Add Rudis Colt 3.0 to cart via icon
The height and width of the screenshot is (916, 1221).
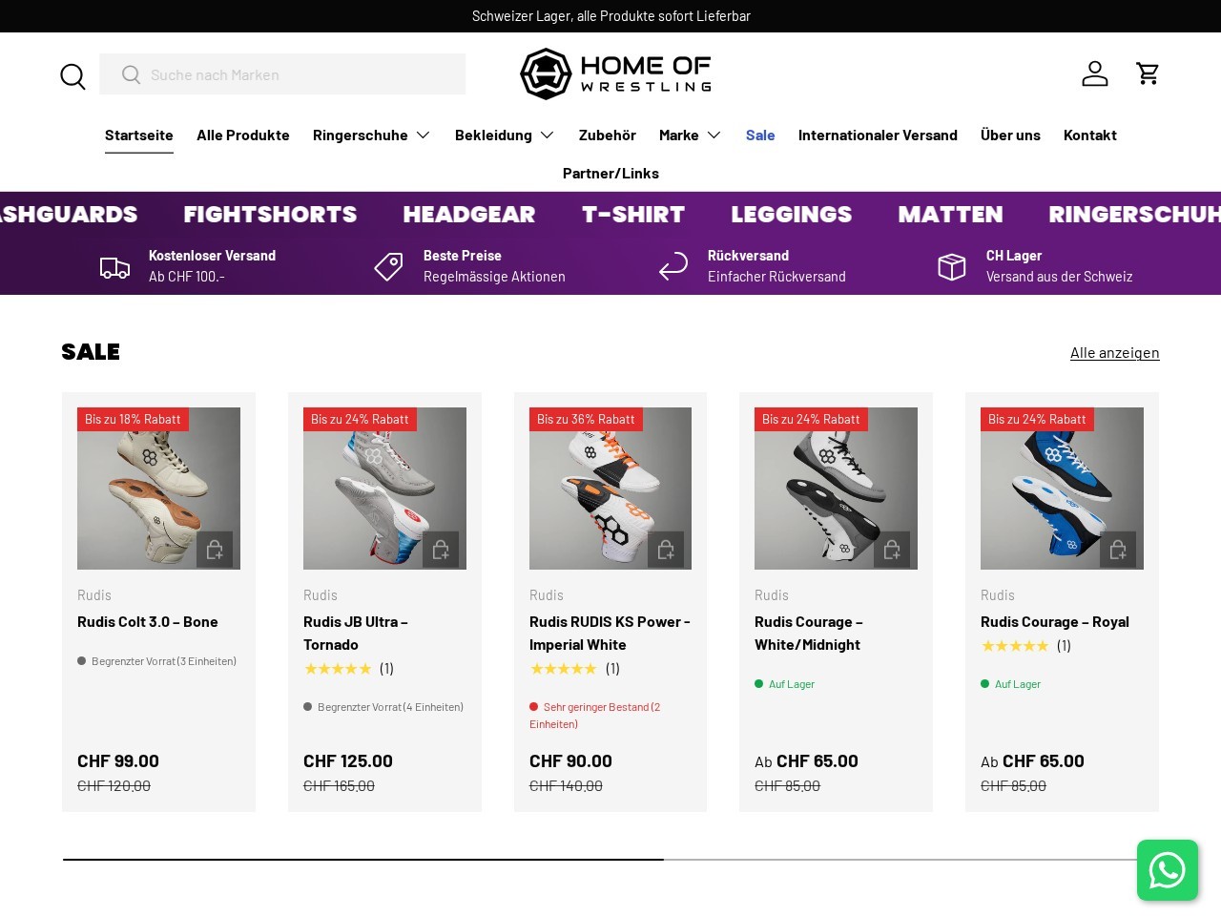216,550
